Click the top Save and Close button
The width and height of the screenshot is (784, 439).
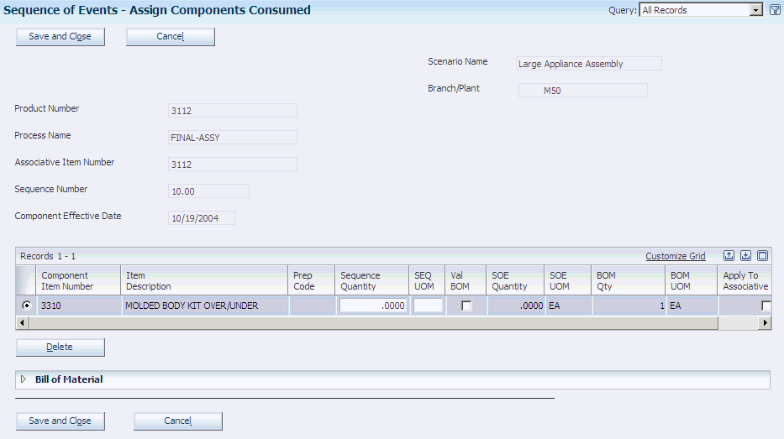[60, 36]
